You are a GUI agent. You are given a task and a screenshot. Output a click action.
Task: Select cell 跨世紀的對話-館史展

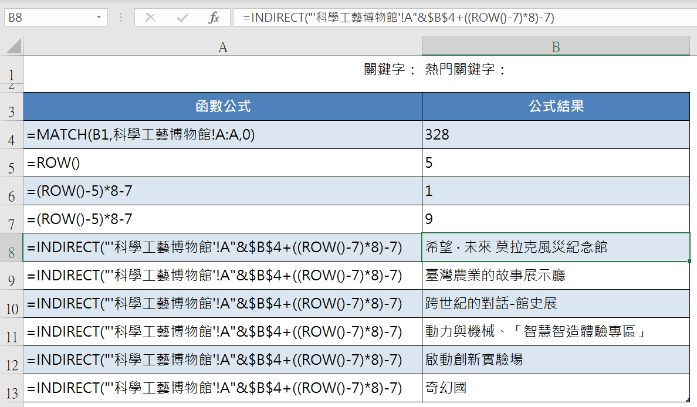[556, 303]
